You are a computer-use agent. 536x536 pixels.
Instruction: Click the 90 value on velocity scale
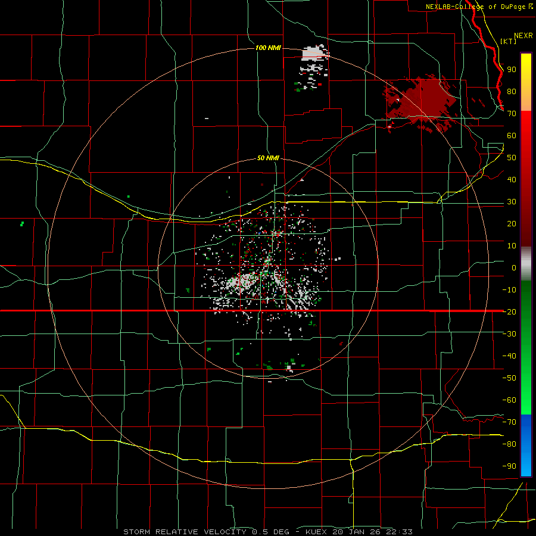coord(512,70)
